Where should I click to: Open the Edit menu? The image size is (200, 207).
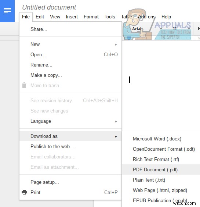pos(40,17)
